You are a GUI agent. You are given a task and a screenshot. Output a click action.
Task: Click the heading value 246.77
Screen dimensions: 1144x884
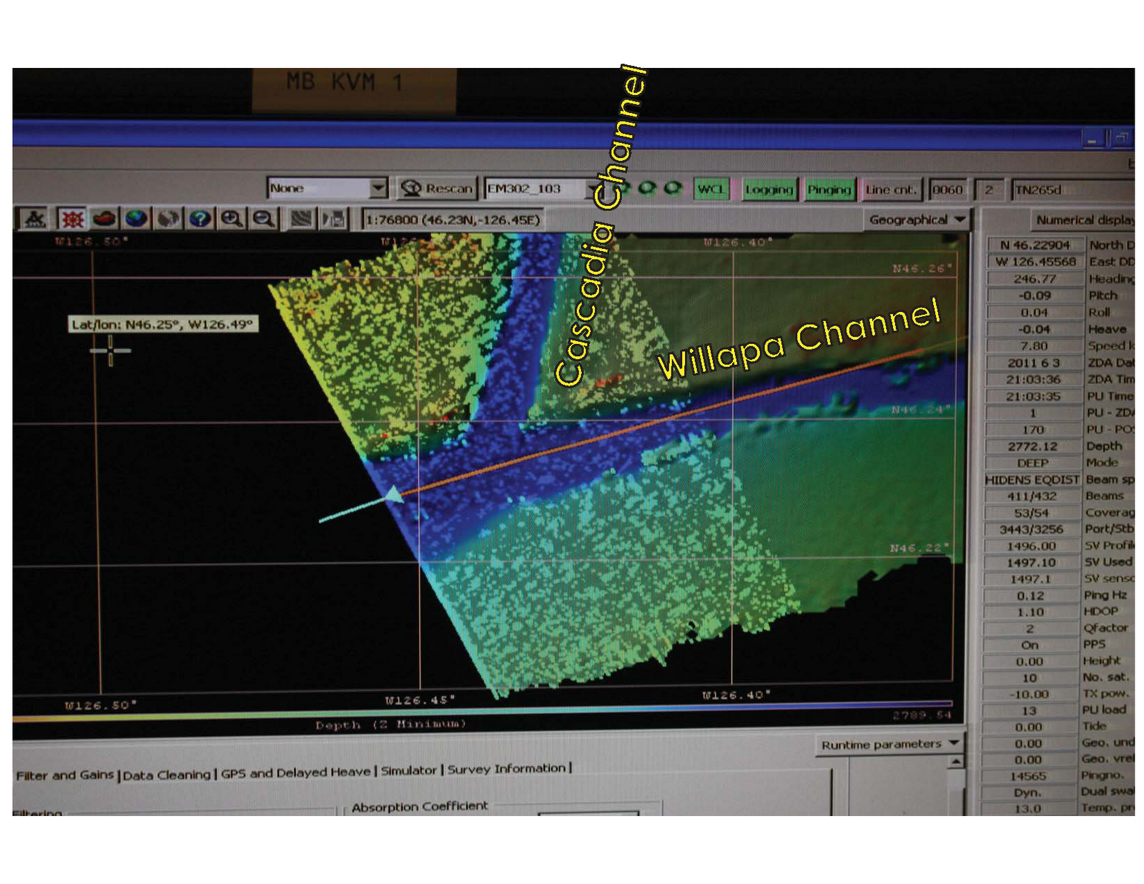tap(1035, 279)
